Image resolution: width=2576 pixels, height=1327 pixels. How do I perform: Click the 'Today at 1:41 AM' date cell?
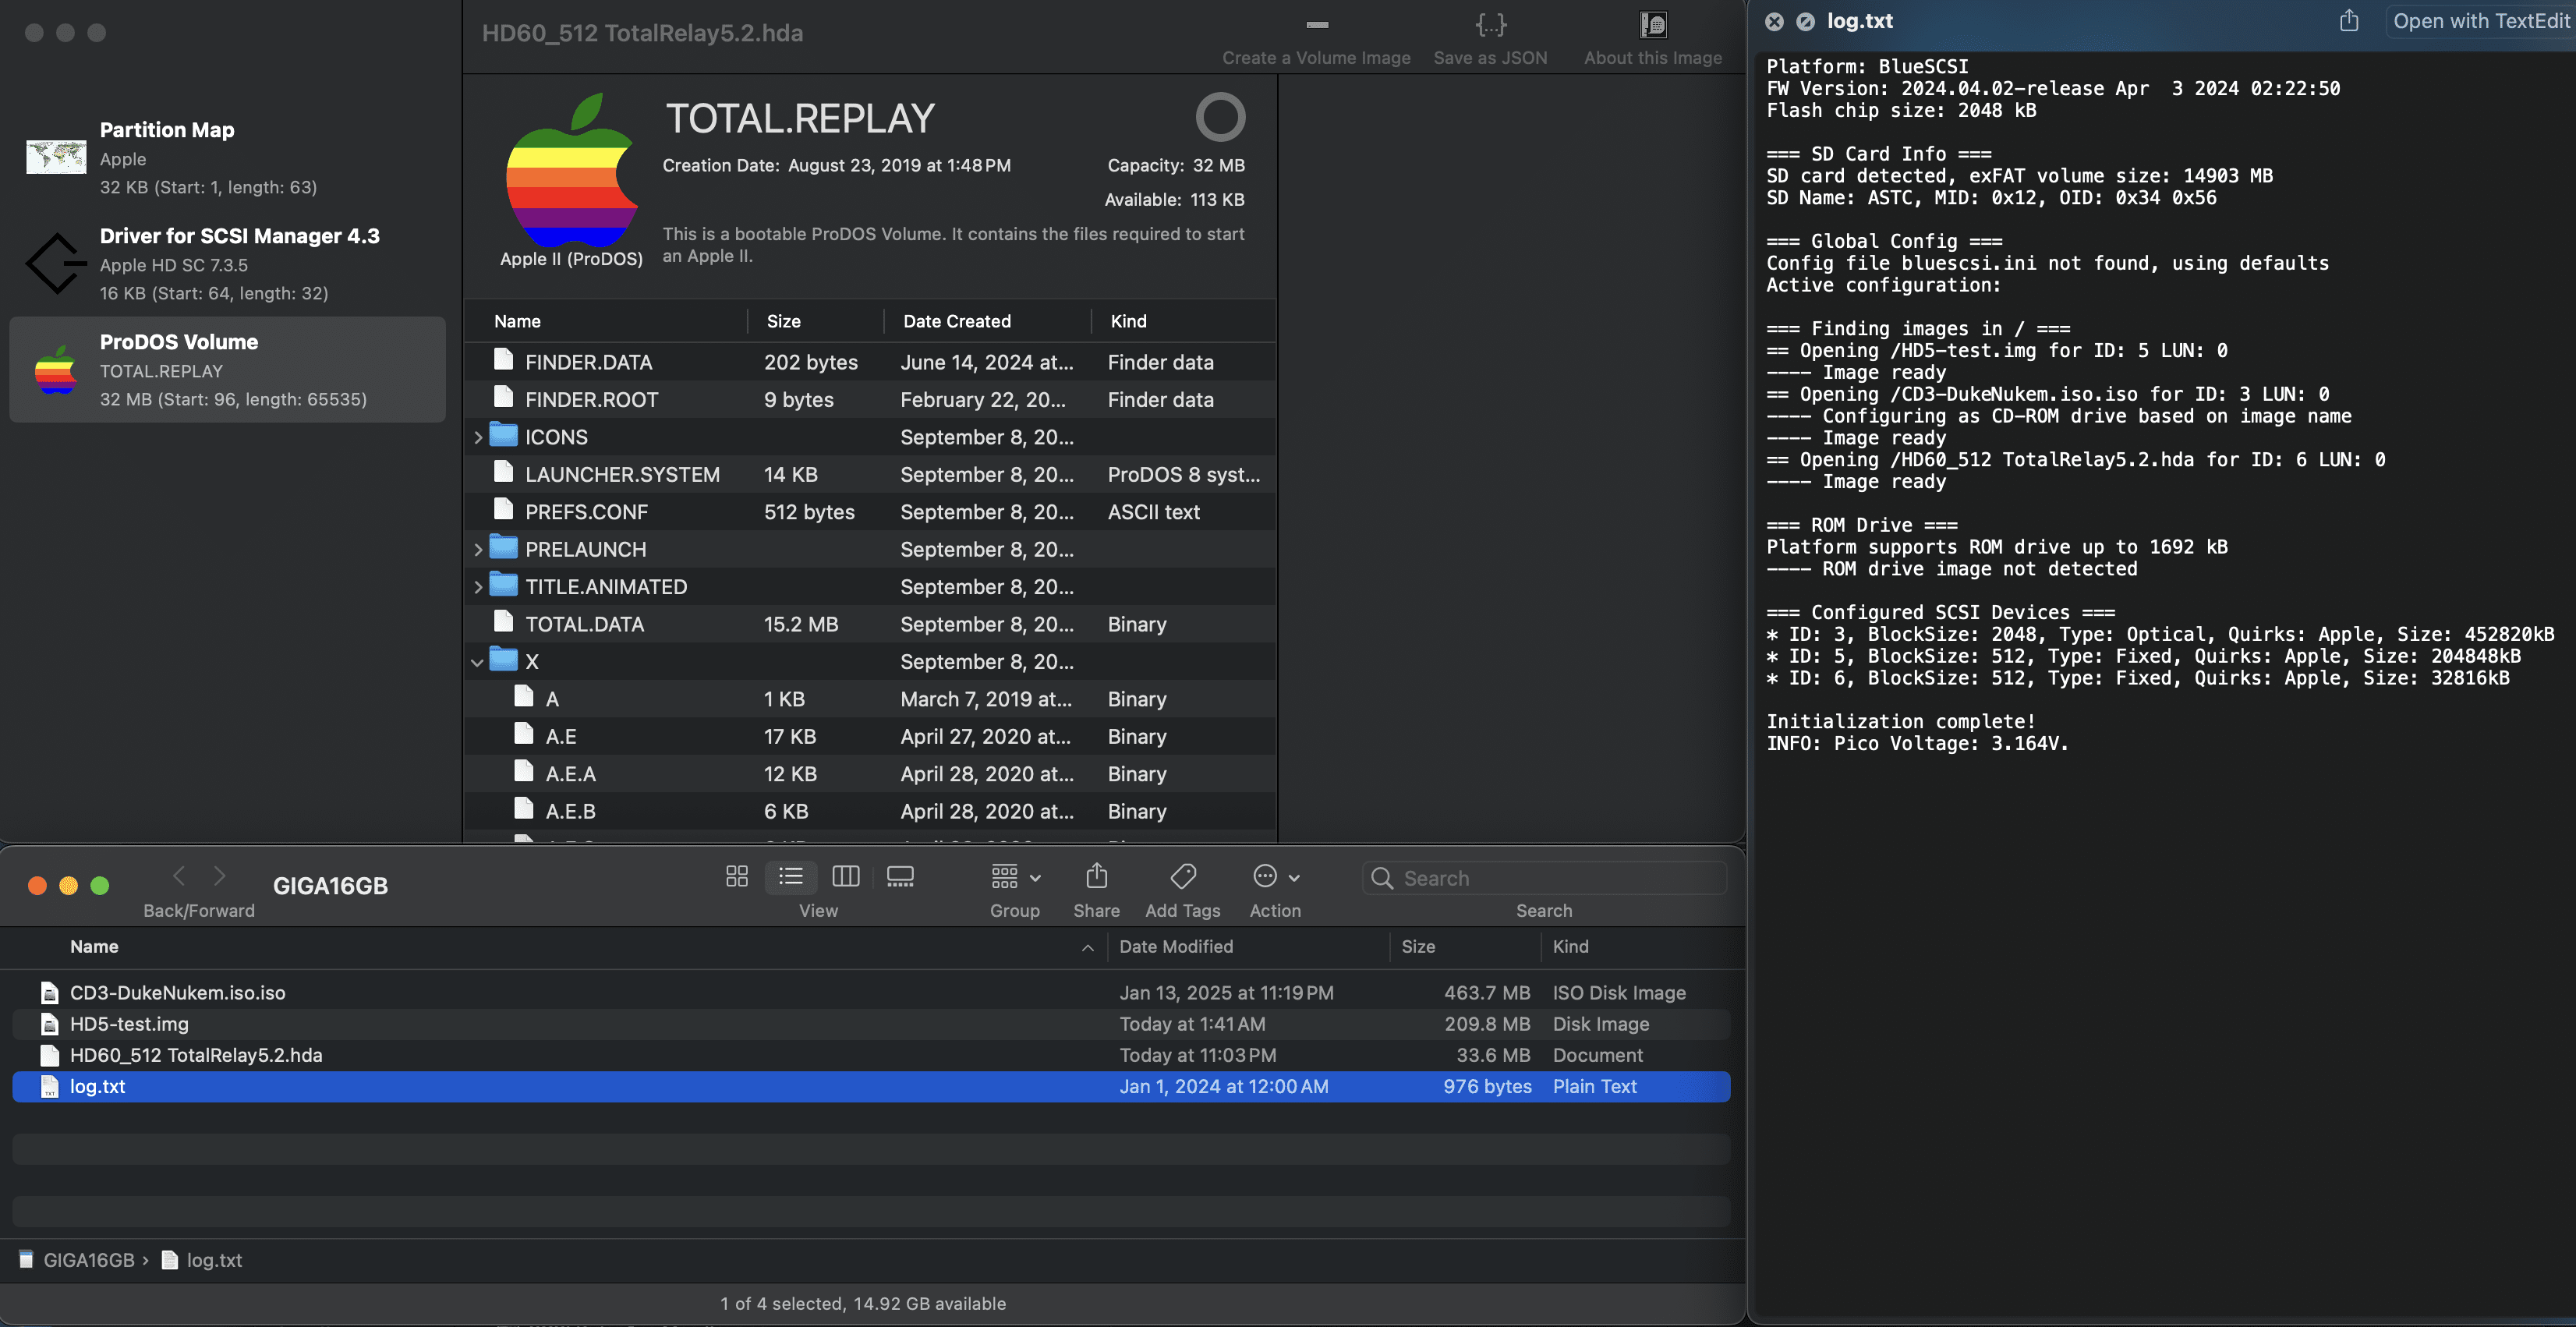(1192, 1024)
